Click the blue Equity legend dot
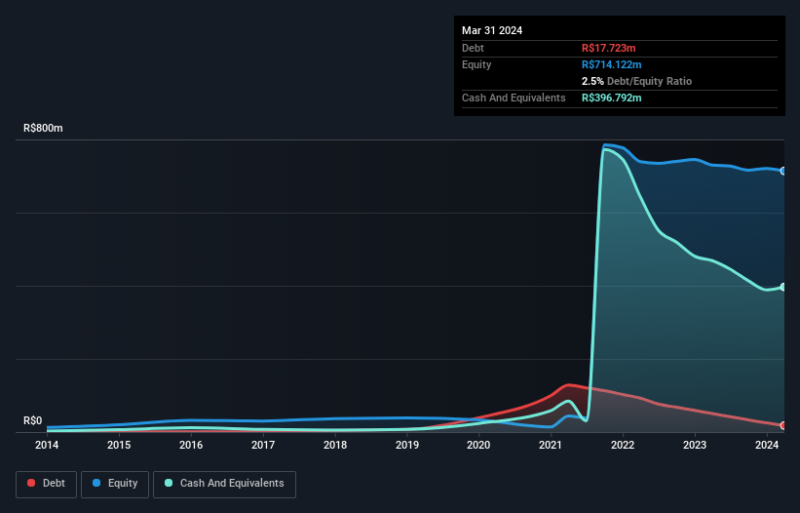 (96, 483)
